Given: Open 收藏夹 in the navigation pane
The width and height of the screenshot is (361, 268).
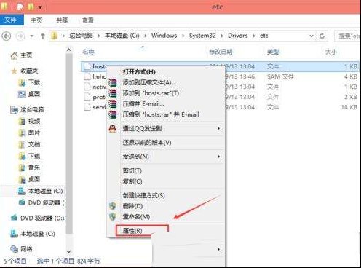Looking at the screenshot, I should click(x=29, y=71).
